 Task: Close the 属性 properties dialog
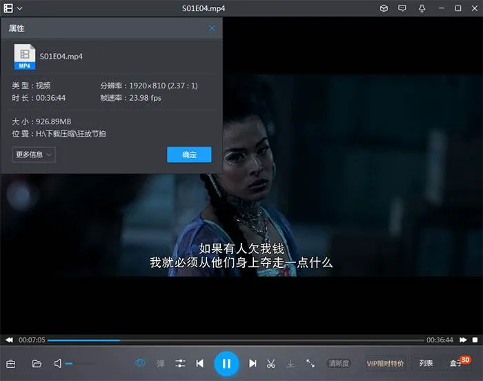[212, 28]
